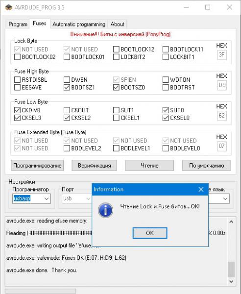Open the Automatic programming tab
Screen dimensions: 241x294
pyautogui.click(x=79, y=24)
